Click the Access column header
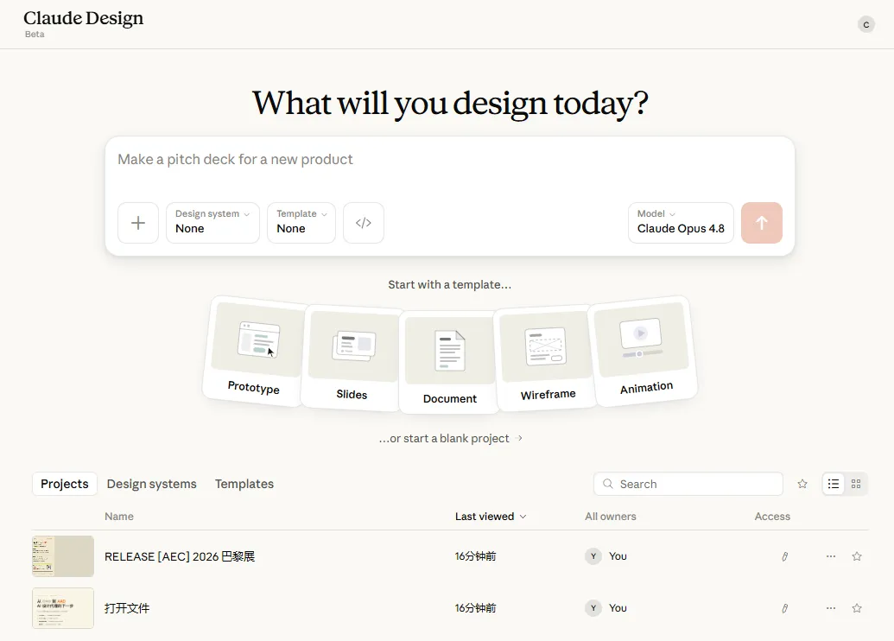This screenshot has width=894, height=641. pos(772,517)
